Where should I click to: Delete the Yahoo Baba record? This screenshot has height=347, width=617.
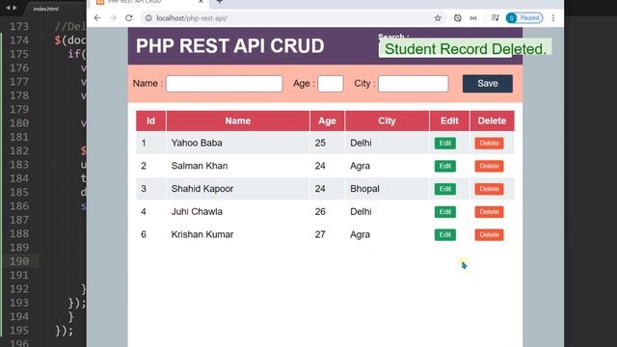[489, 144]
